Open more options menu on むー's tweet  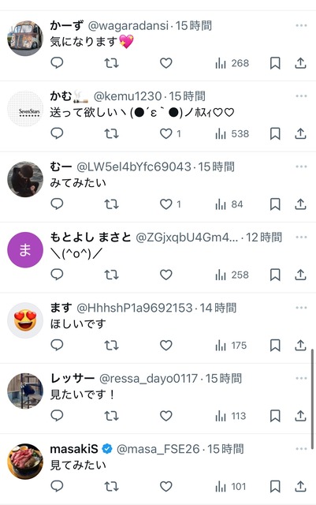pyautogui.click(x=301, y=166)
